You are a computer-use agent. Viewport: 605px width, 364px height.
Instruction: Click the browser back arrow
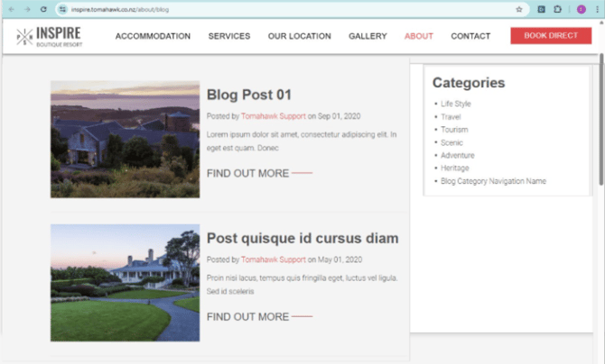click(x=11, y=9)
